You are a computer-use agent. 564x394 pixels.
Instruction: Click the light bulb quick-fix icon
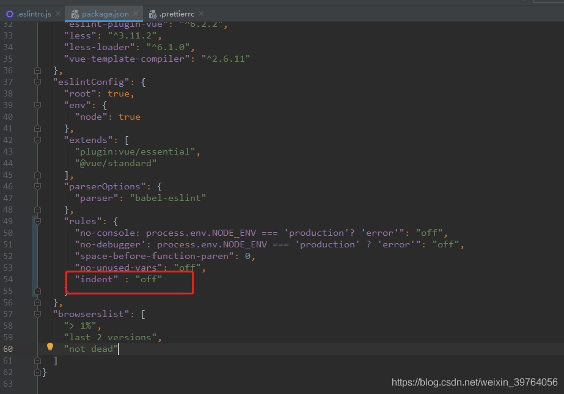50,348
